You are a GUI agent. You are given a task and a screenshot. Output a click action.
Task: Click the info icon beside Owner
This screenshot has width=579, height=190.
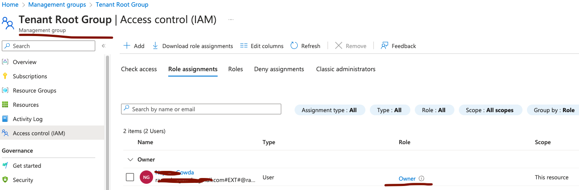coord(421,178)
